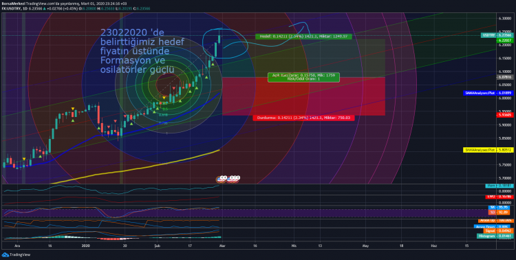Click the red 5.93605 stop price tag

504,115
